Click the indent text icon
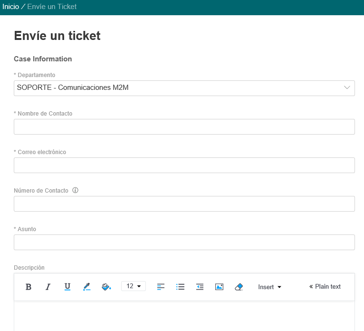 (200, 287)
